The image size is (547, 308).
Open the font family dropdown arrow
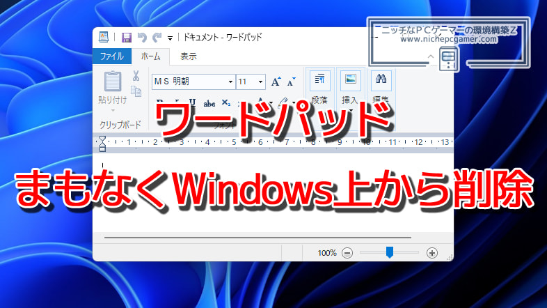tap(230, 82)
